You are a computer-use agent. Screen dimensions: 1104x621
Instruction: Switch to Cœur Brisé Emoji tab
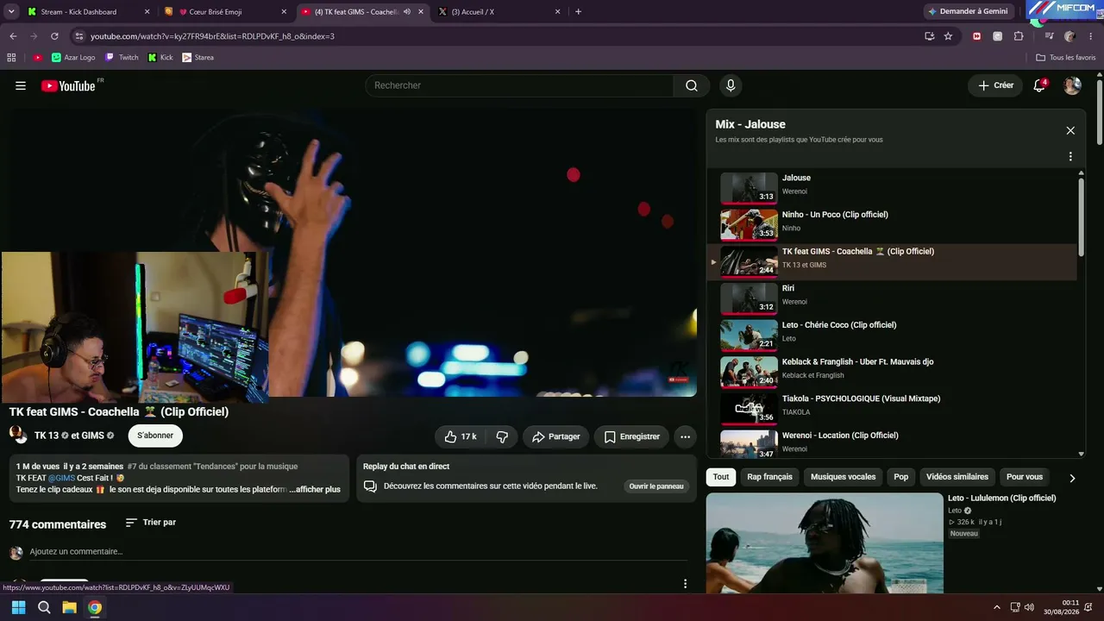click(226, 12)
